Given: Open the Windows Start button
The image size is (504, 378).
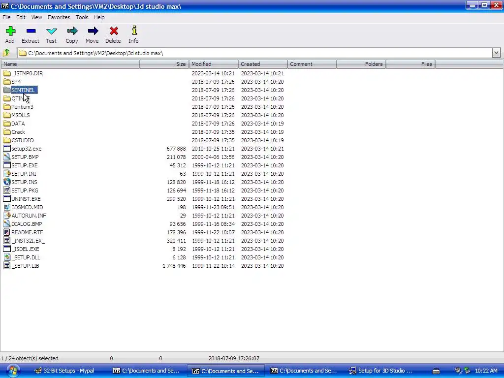Looking at the screenshot, I should coord(13,371).
